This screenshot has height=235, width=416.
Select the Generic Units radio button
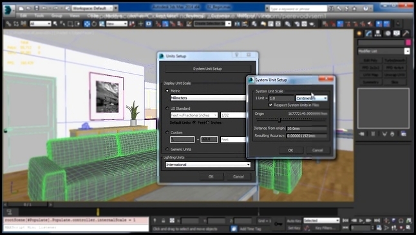(167, 149)
